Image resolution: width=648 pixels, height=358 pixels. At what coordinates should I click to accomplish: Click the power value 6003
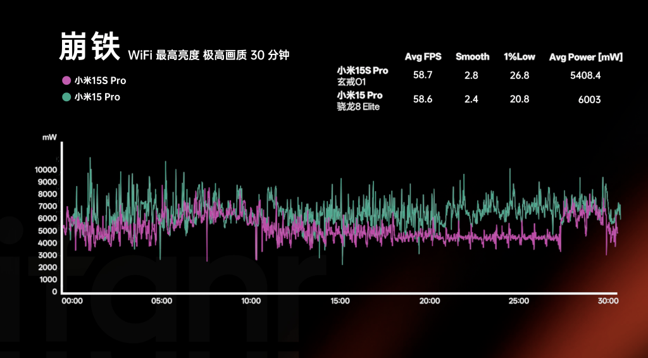(x=590, y=99)
